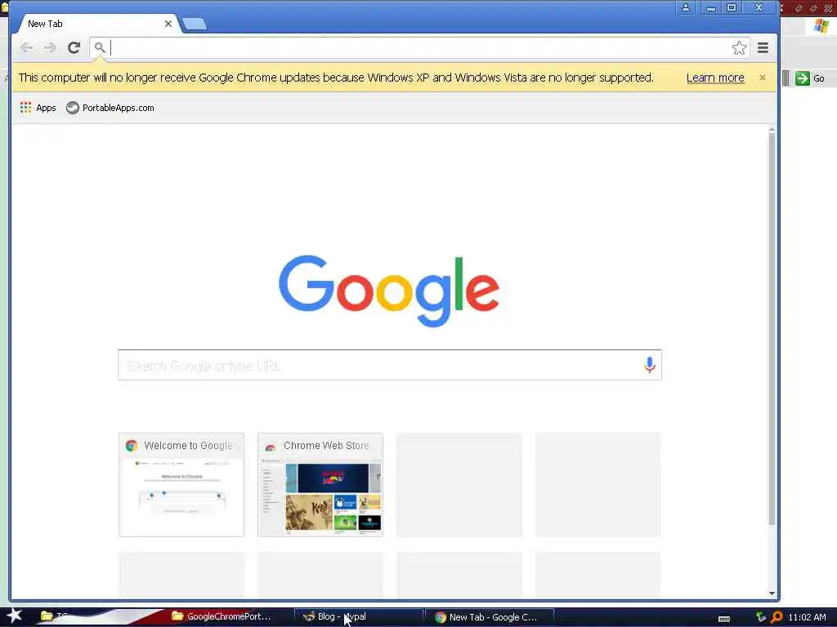This screenshot has height=627, width=837.
Task: Click the Back navigation arrow
Action: tap(26, 48)
